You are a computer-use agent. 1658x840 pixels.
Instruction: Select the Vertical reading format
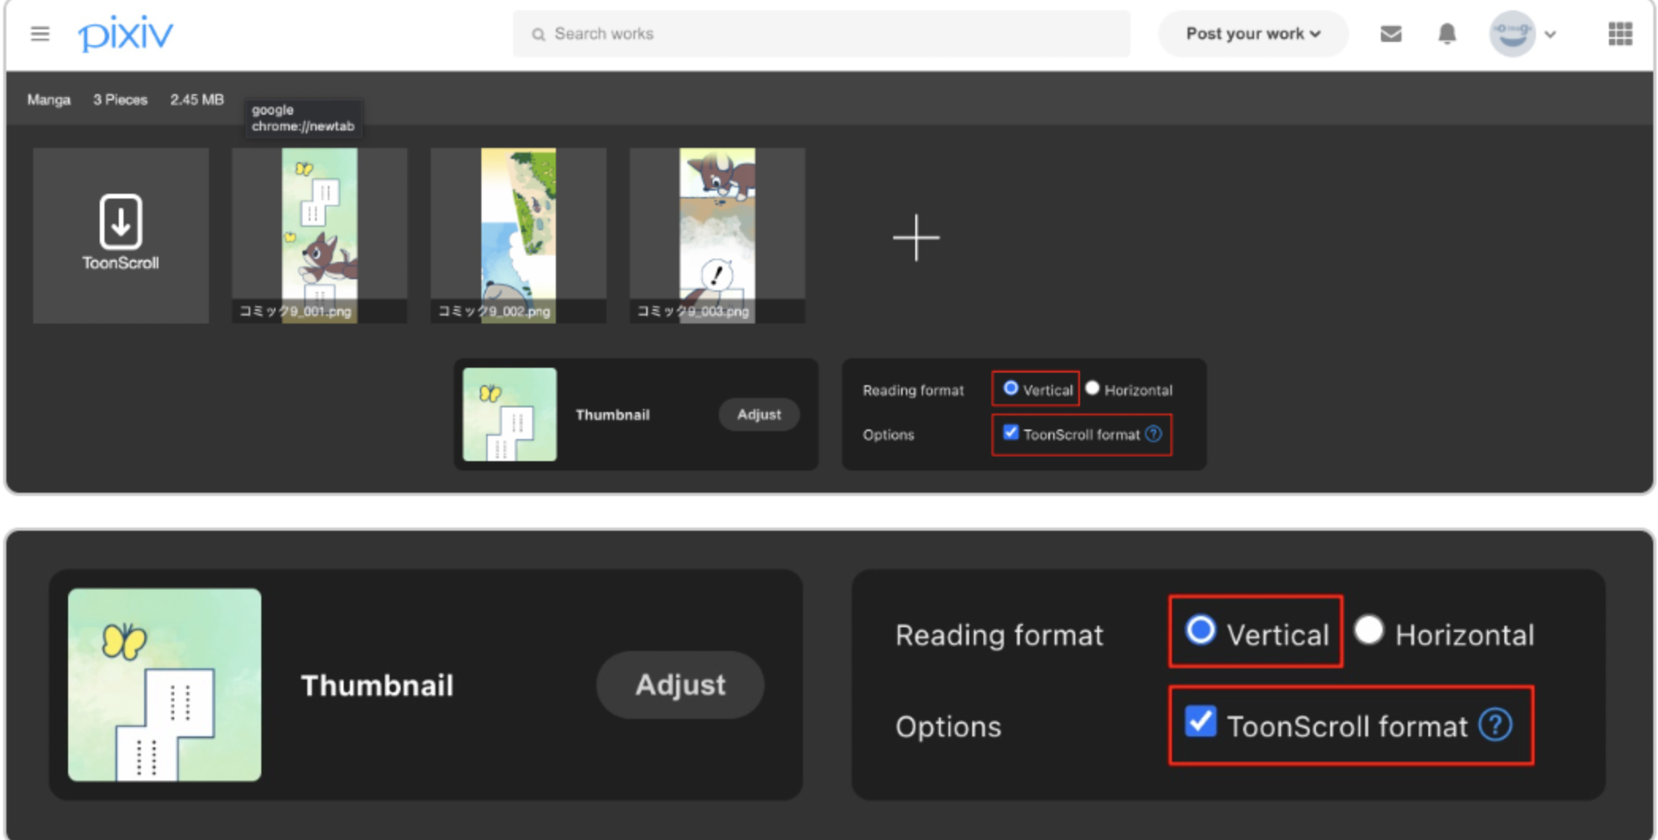pos(1011,388)
